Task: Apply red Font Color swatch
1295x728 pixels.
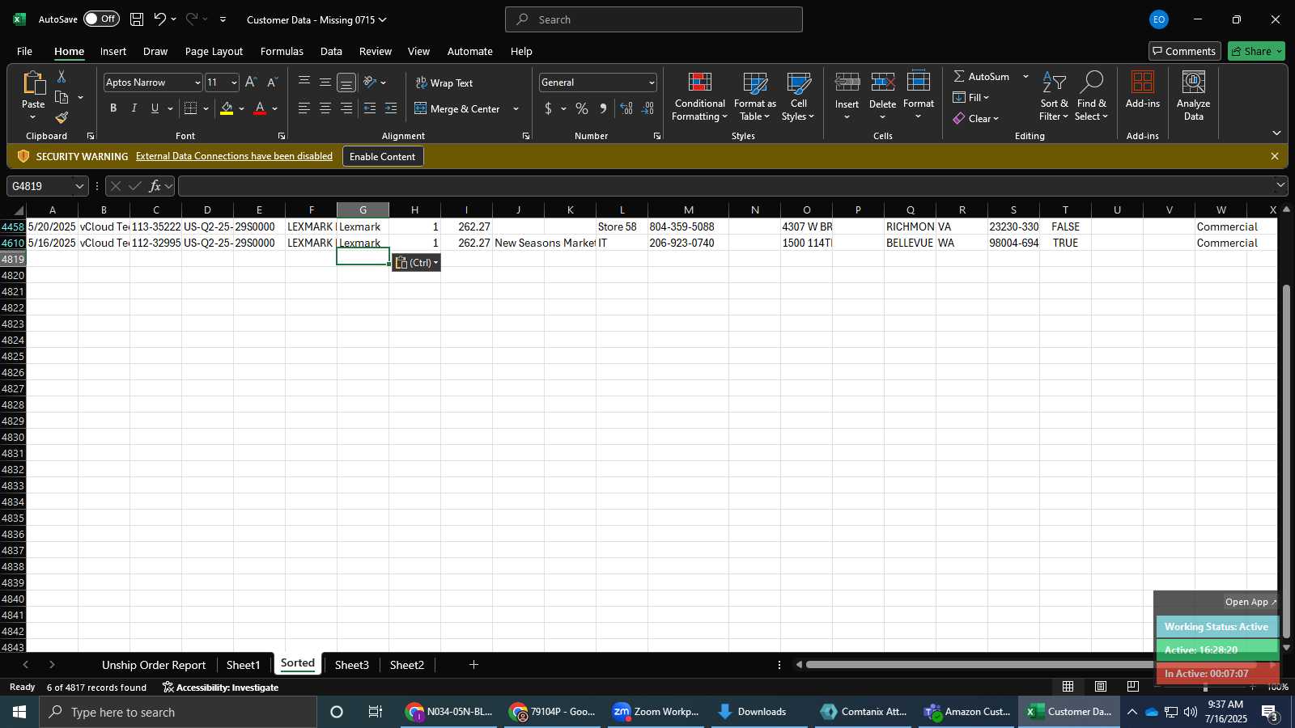Action: (260, 108)
